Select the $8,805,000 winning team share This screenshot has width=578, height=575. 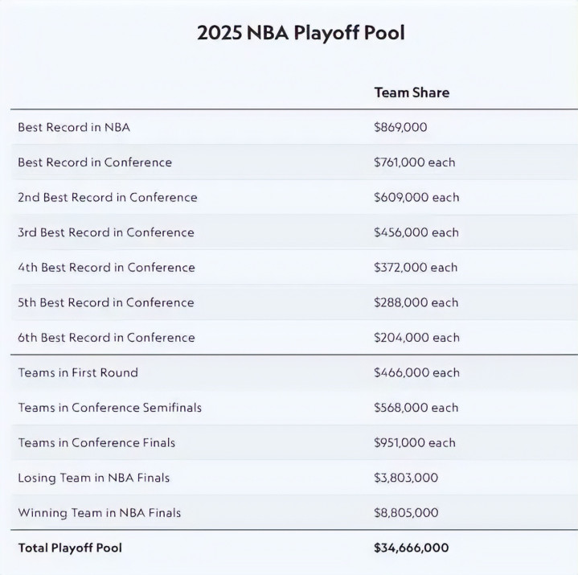[406, 512]
